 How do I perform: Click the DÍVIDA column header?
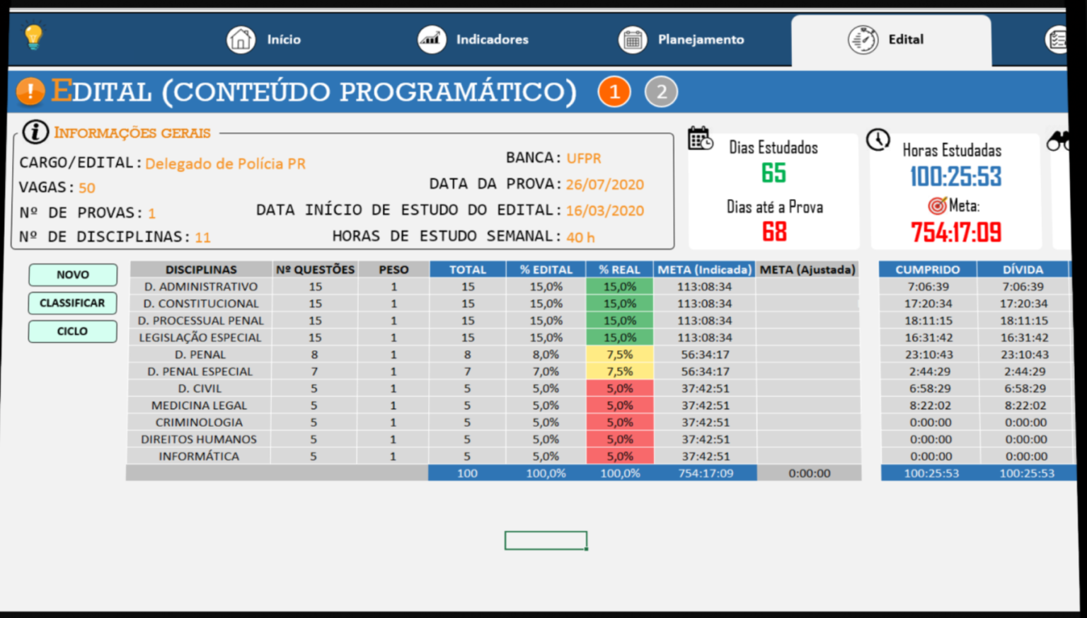pos(1023,270)
